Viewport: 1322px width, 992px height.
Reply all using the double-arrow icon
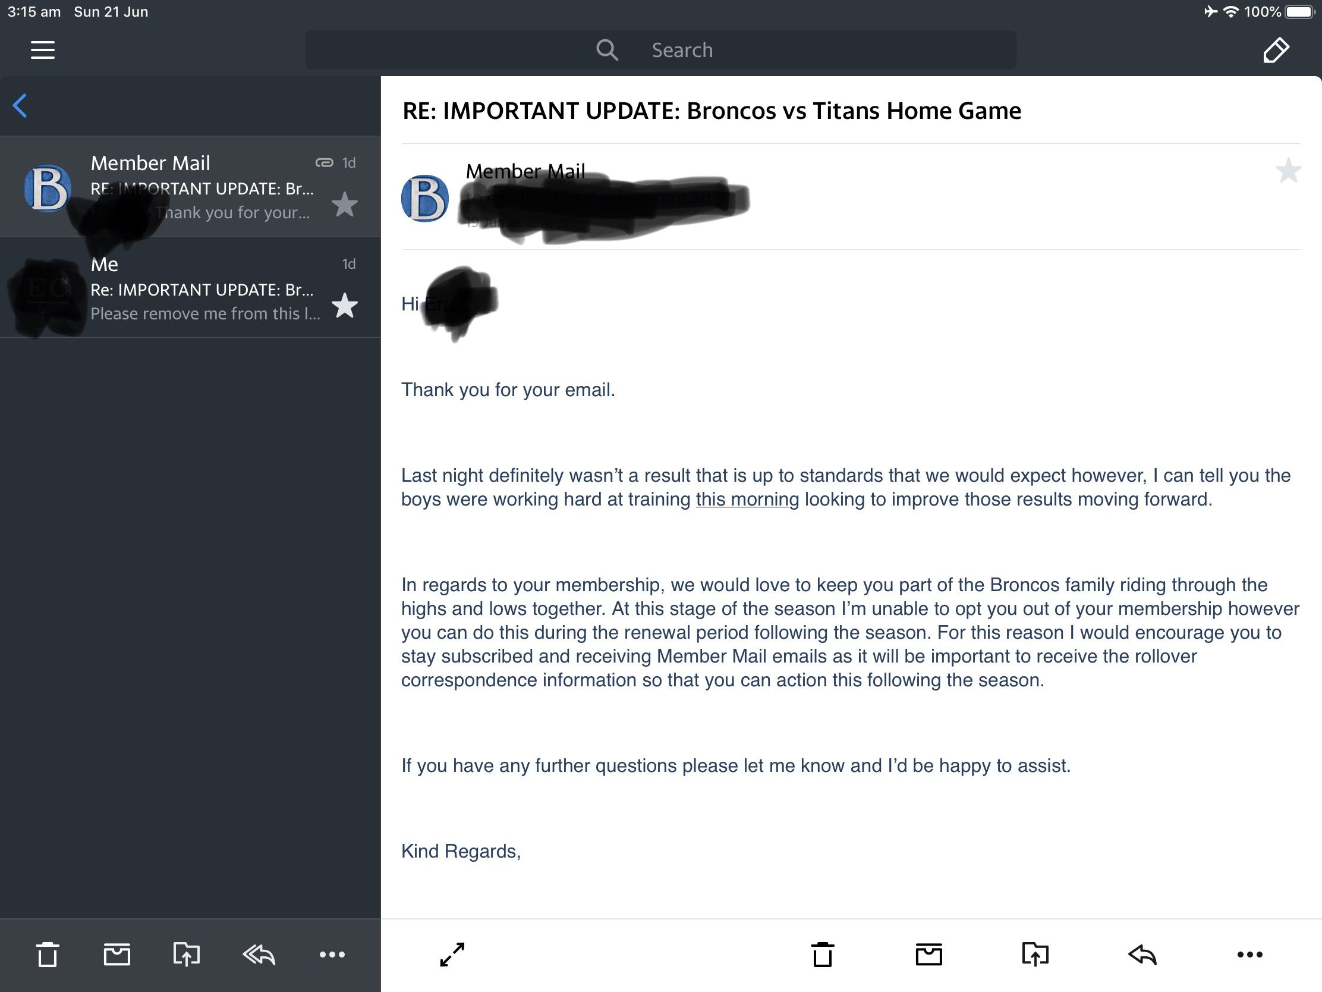pos(259,955)
